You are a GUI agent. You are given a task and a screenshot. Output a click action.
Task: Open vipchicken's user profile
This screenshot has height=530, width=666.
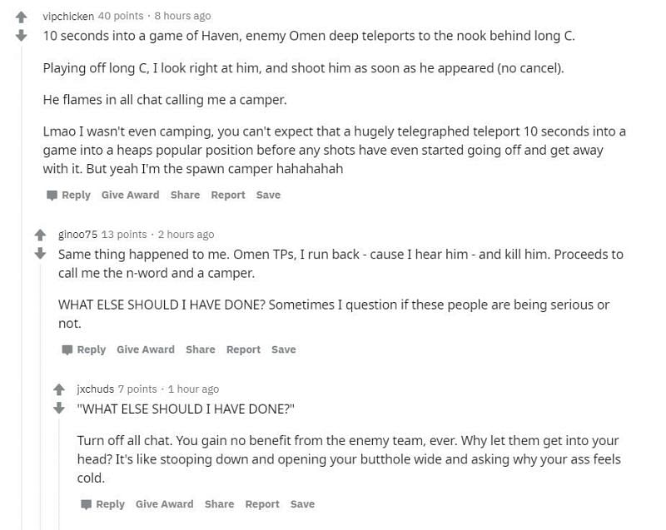click(x=68, y=16)
